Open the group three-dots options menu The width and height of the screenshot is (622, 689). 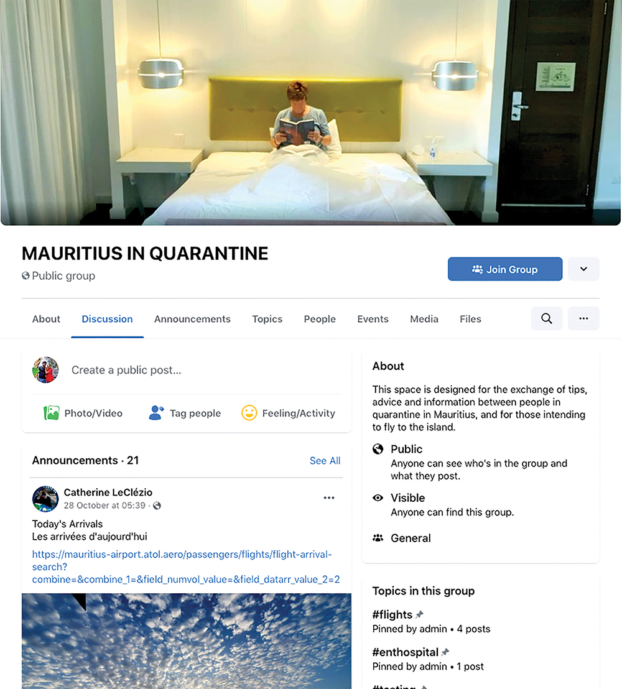pos(583,318)
